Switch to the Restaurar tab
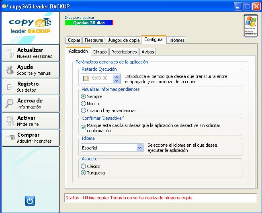 [94, 40]
